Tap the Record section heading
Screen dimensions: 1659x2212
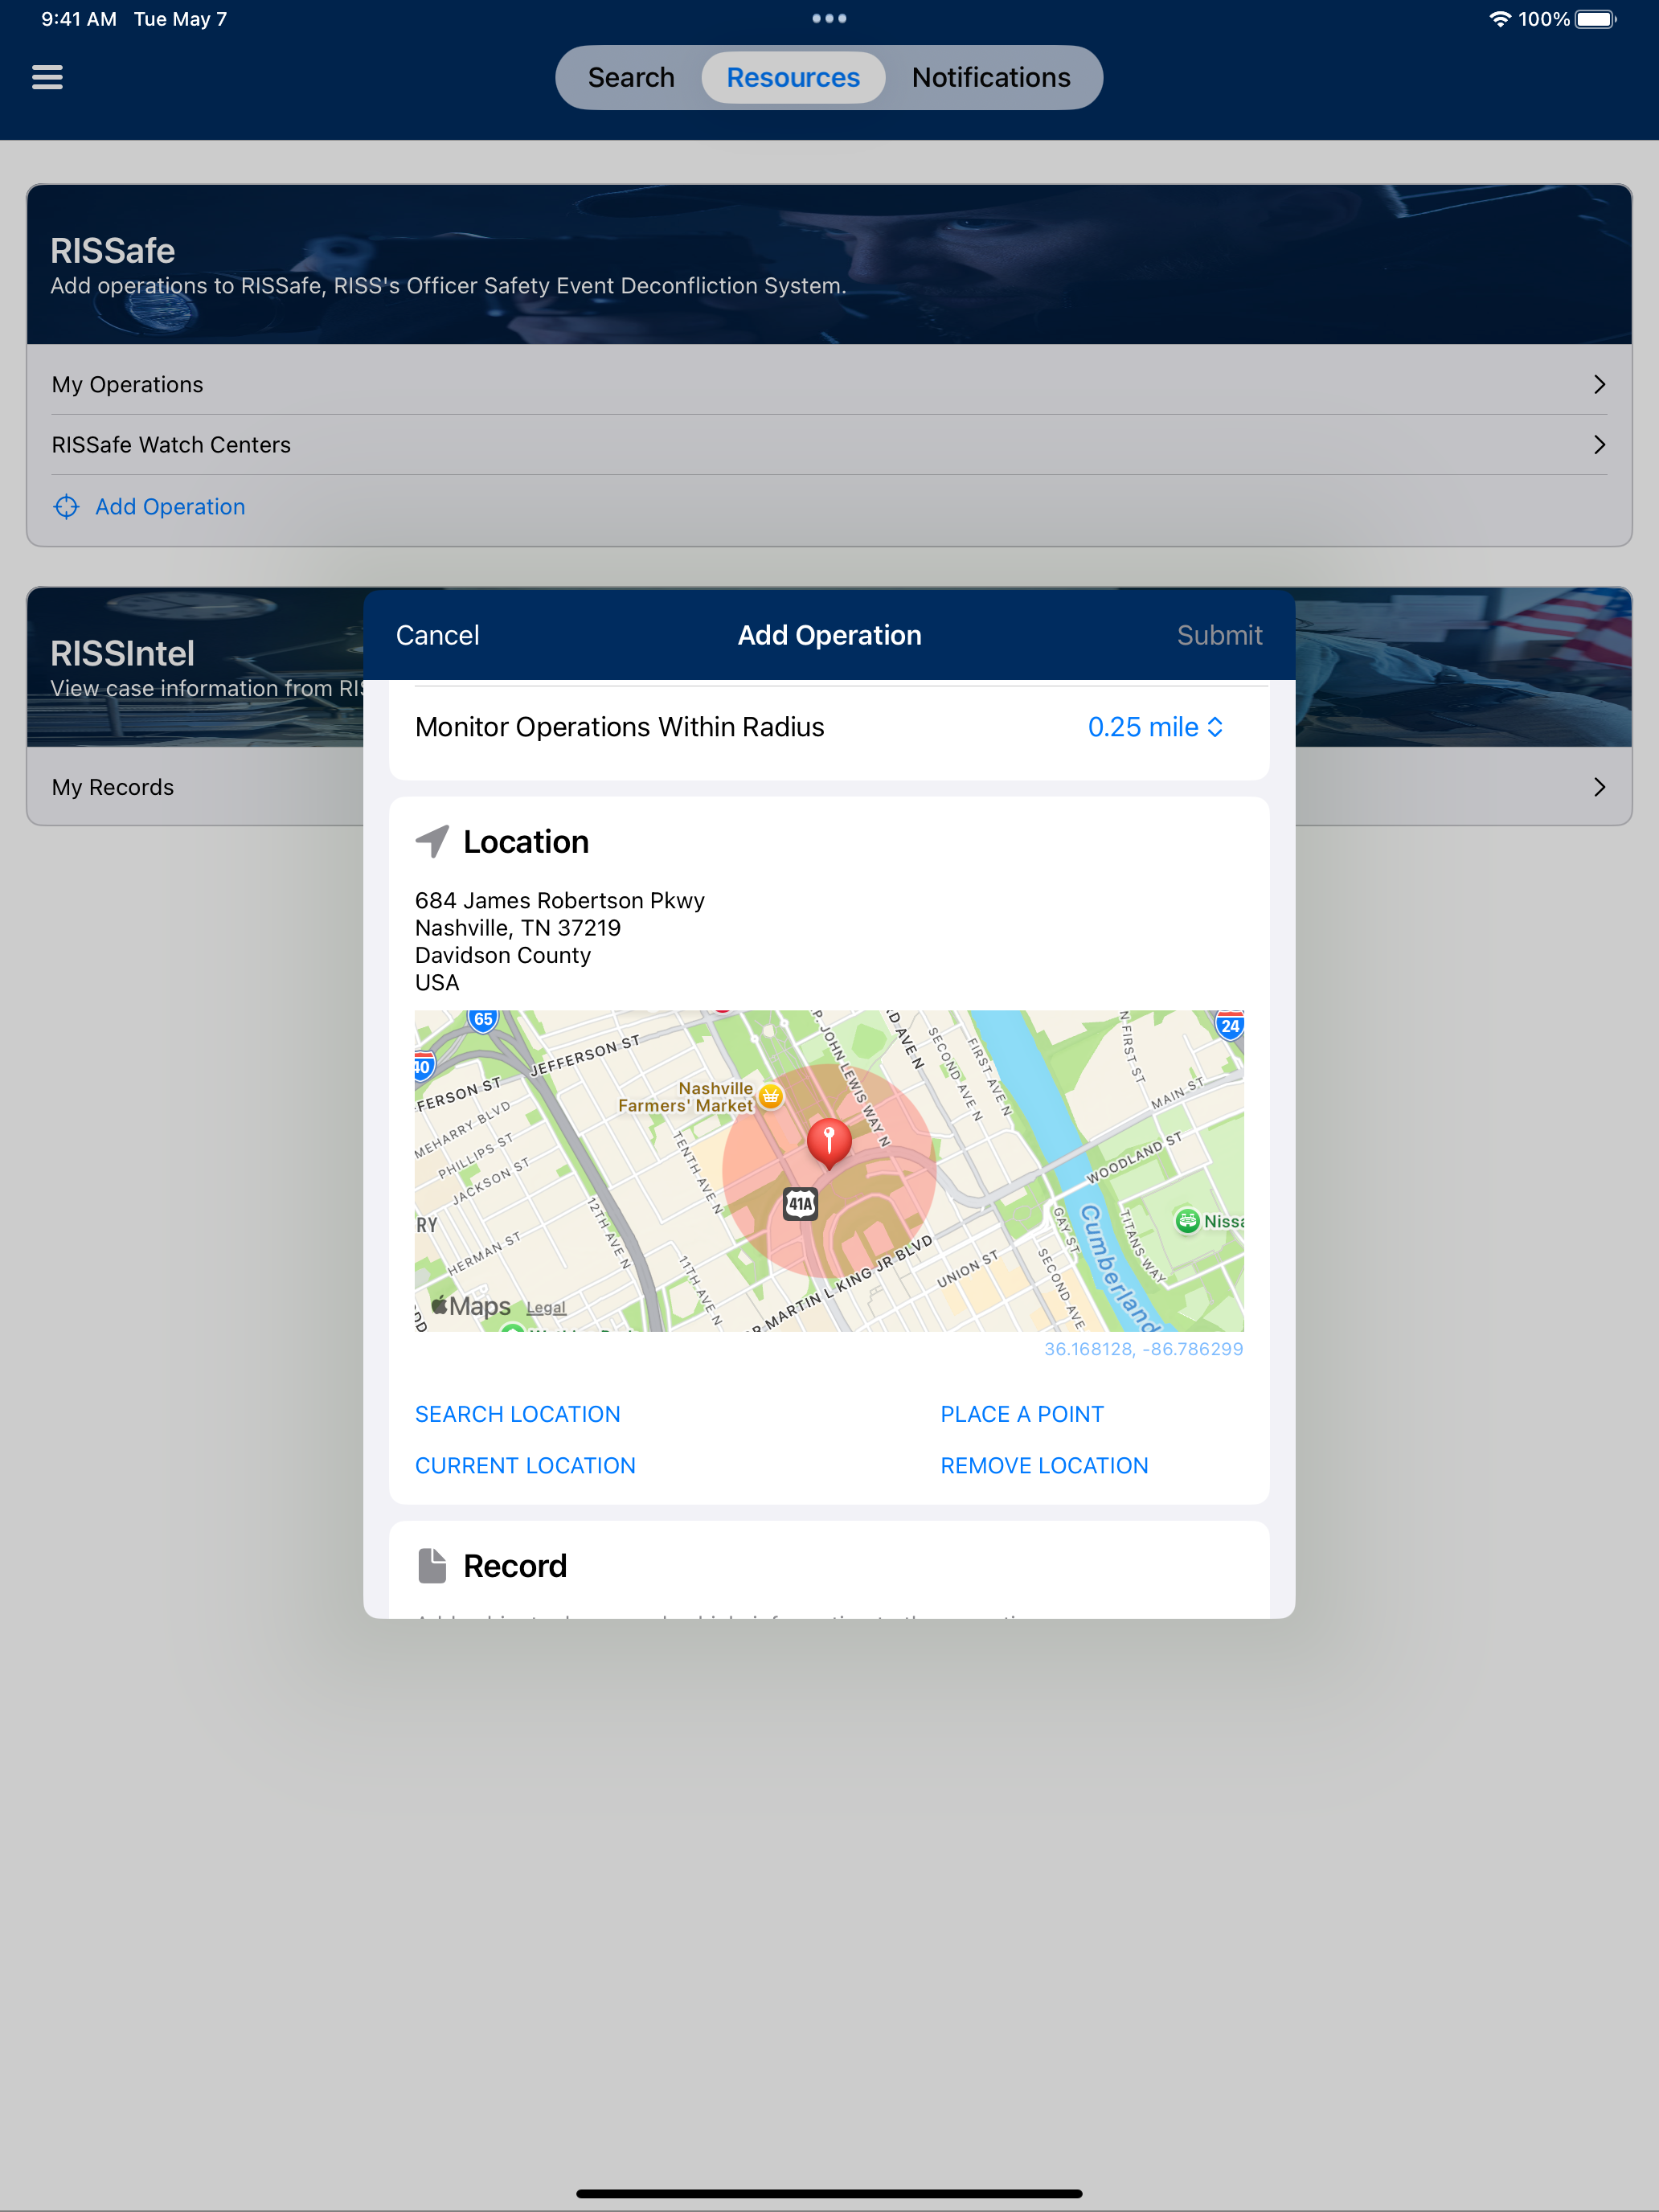point(515,1566)
